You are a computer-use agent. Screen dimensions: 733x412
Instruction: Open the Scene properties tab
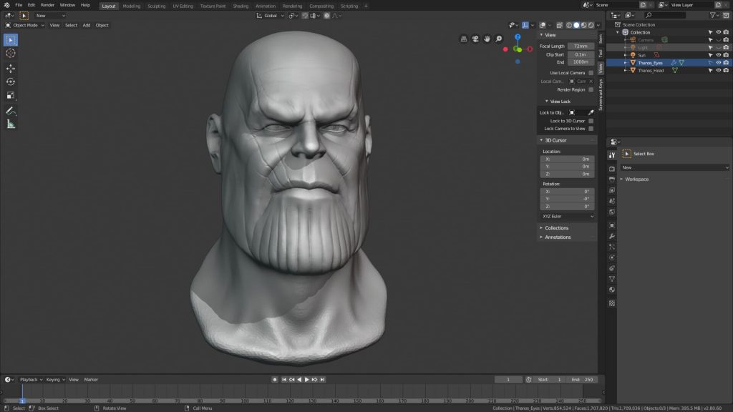click(612, 201)
